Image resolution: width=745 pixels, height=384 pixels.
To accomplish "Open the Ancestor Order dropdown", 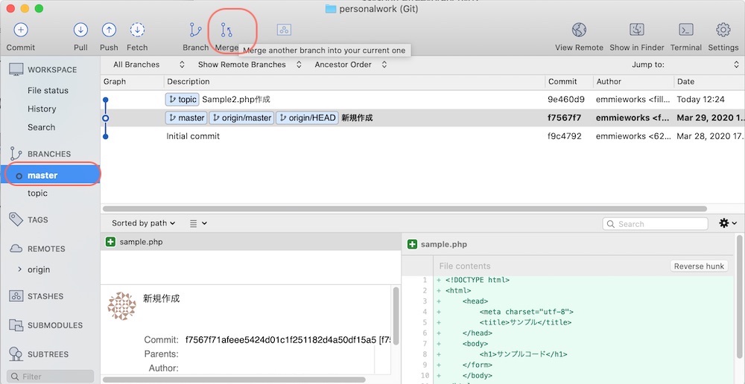I will click(351, 65).
